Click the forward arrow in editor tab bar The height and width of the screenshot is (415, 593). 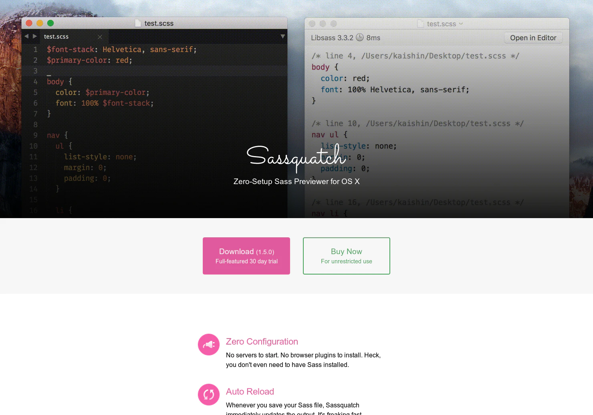35,36
